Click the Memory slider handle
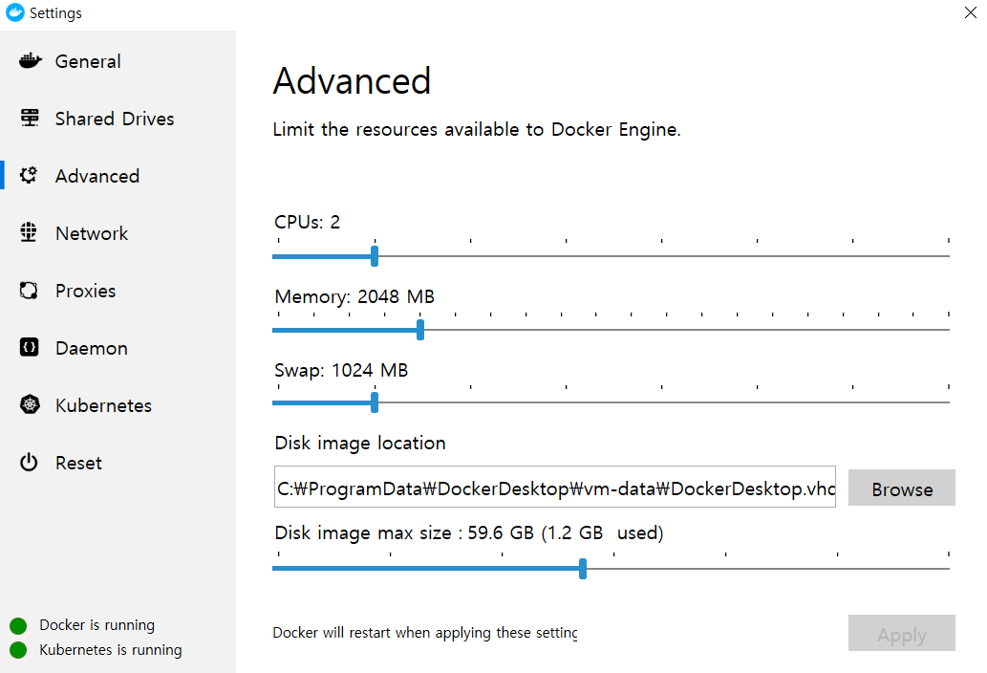 click(420, 330)
